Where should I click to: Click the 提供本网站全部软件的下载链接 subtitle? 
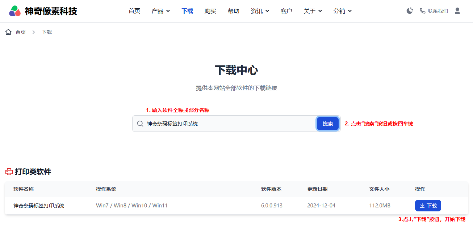pos(236,88)
